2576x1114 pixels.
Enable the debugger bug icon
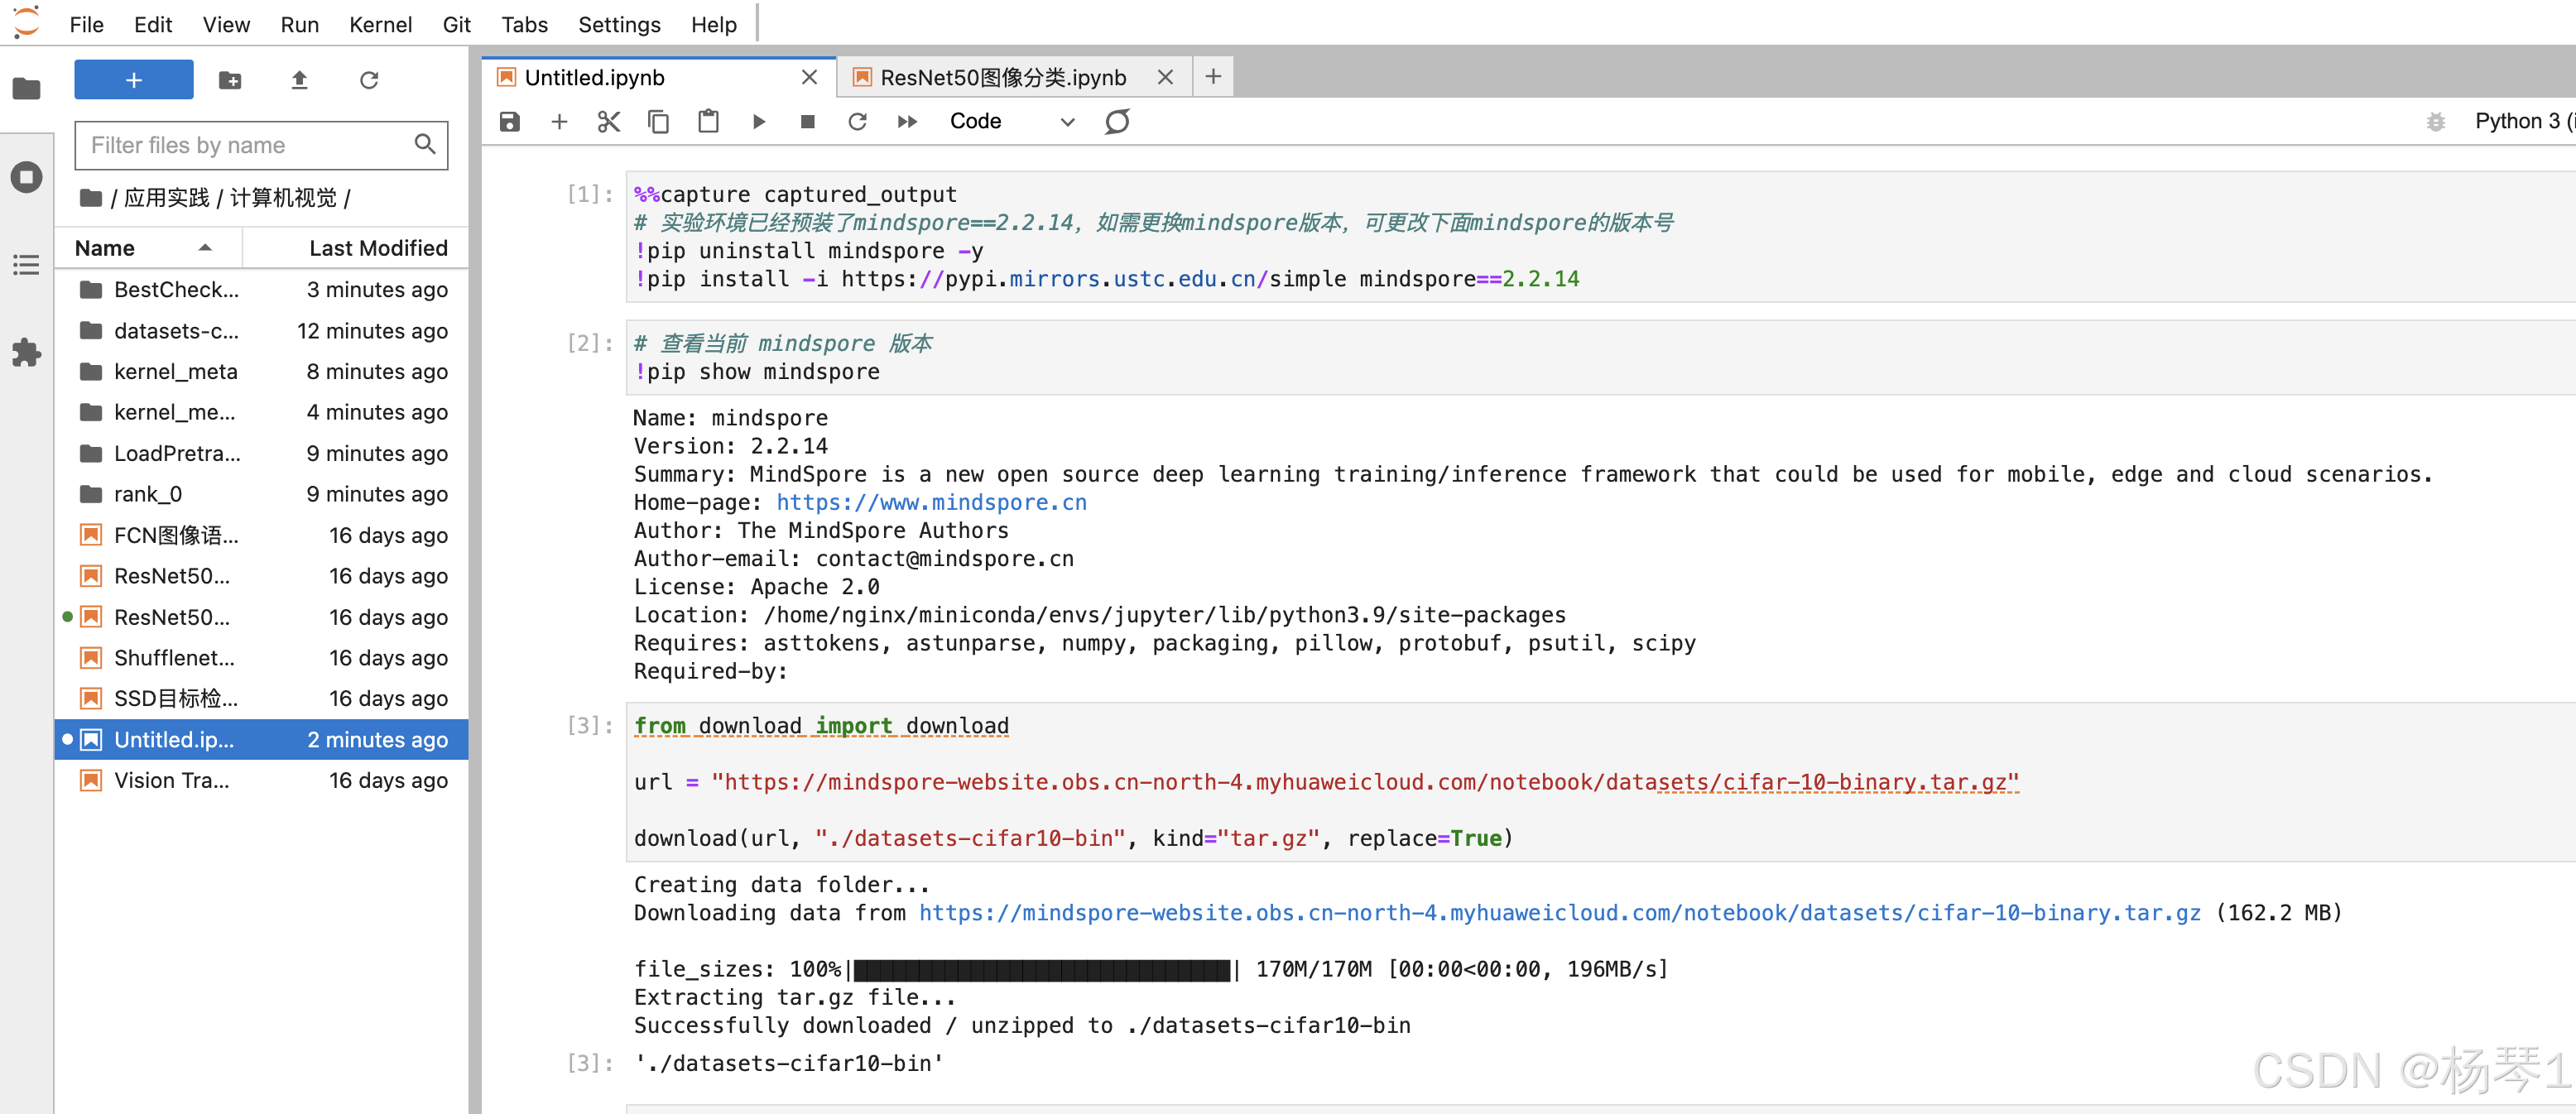[2435, 122]
